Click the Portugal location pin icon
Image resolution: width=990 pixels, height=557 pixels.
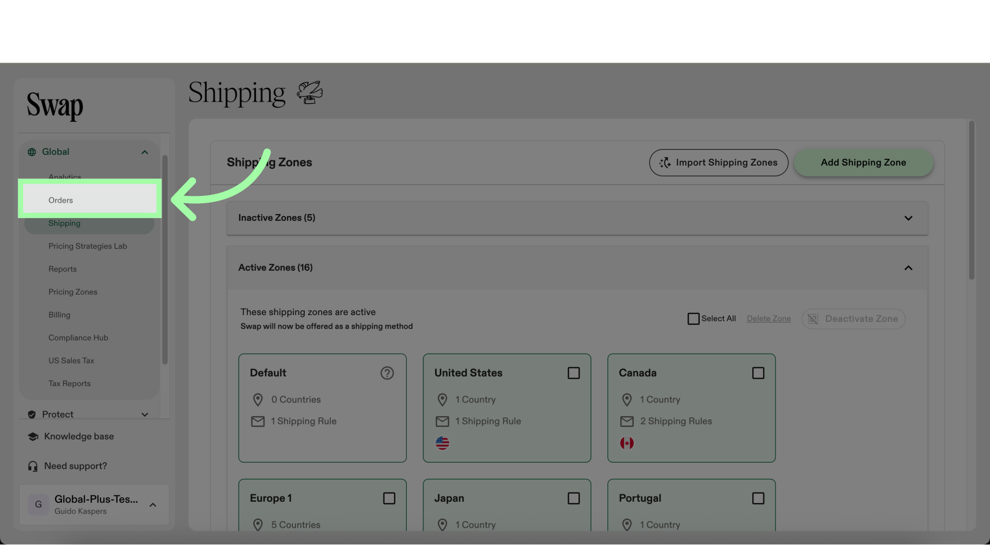(x=627, y=525)
